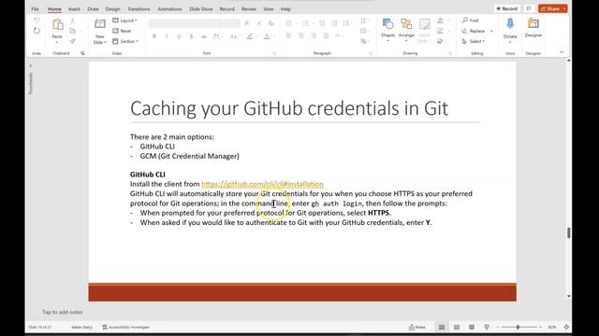
Task: Click the Redo icon
Action: coord(37,31)
